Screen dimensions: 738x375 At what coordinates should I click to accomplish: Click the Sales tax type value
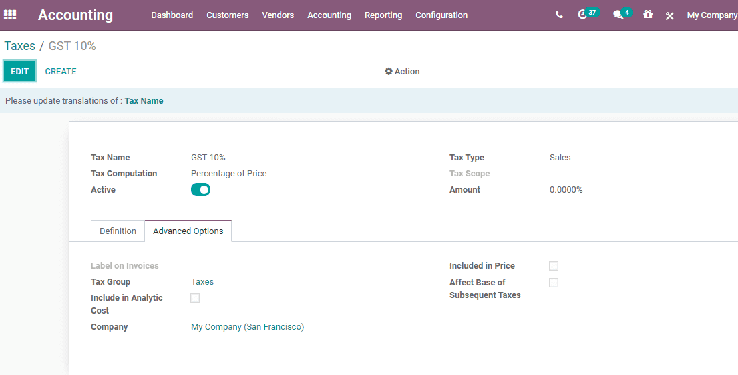tap(560, 157)
